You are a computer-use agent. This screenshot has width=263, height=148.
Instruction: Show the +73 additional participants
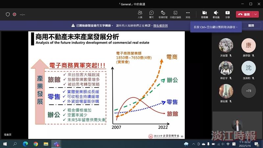(249, 91)
